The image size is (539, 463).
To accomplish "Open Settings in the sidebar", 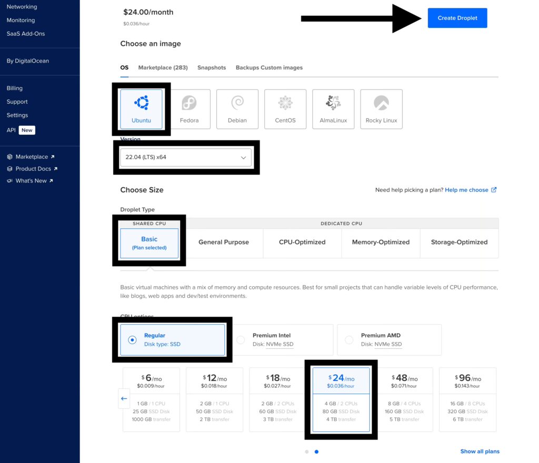I will coord(17,115).
